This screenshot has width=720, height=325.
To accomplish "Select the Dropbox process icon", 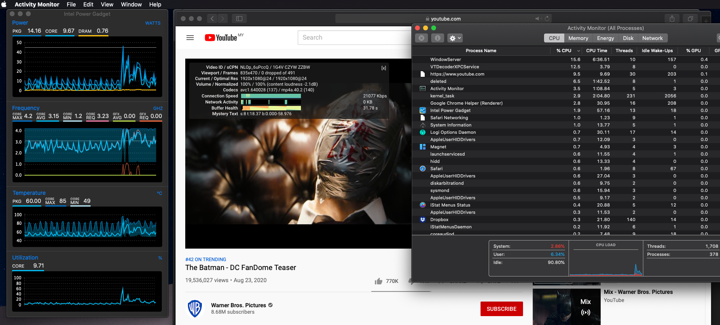I will 423,219.
